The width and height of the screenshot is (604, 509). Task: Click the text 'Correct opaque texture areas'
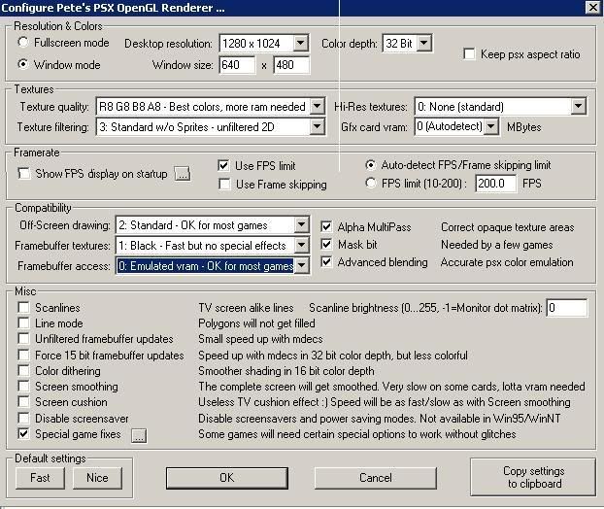(507, 227)
